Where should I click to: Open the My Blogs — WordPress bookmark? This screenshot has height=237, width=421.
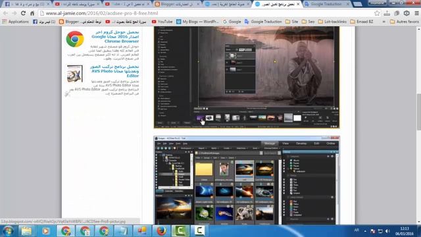click(197, 22)
